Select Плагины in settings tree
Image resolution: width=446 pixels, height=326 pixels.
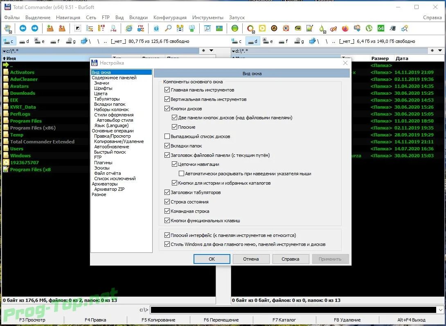[103, 163]
